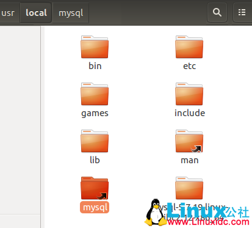The image size is (252, 228).
Task: Click the "lib" folder name label
Action: (95, 160)
